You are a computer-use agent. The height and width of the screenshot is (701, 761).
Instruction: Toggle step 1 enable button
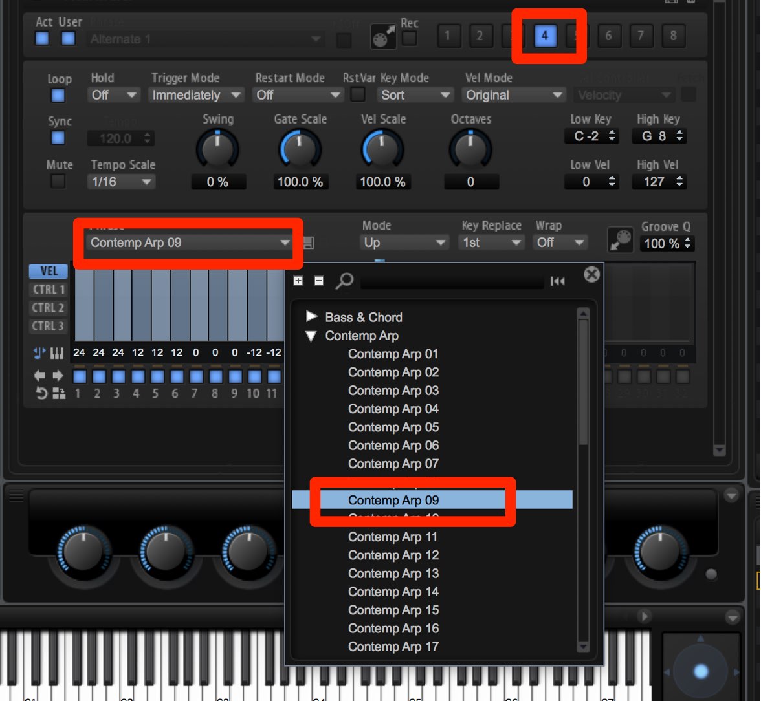tap(80, 376)
